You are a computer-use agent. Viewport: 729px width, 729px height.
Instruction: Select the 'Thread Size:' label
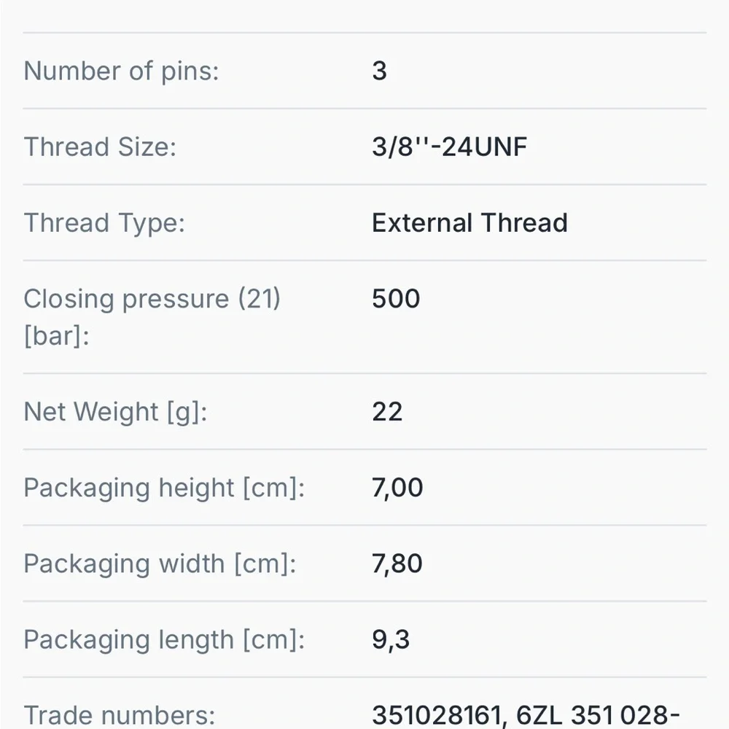click(100, 147)
